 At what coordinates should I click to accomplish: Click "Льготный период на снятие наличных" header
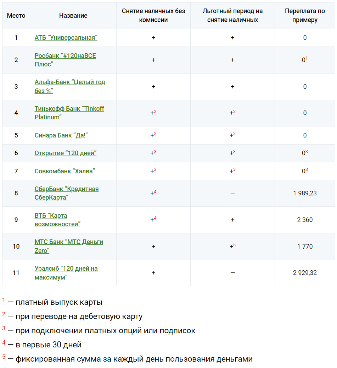click(x=232, y=16)
